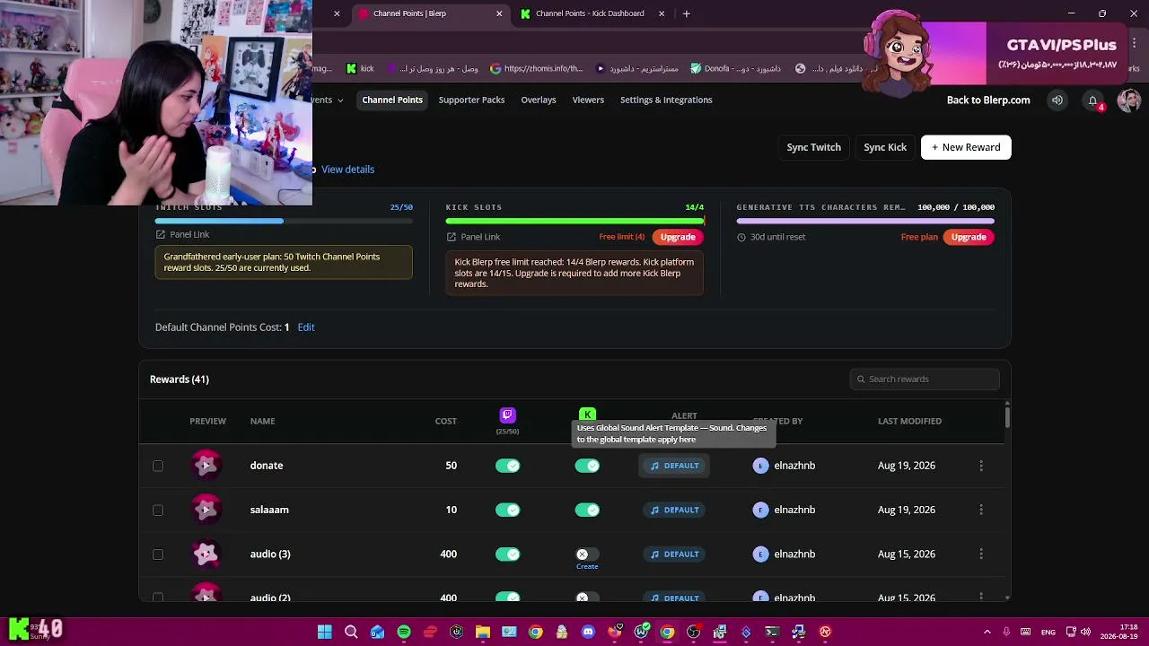Open the DEFAULT alert selector for donate

tap(674, 466)
